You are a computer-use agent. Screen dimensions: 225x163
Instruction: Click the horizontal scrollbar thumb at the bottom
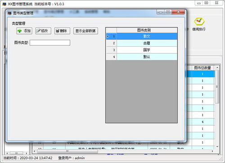[x=67, y=151]
